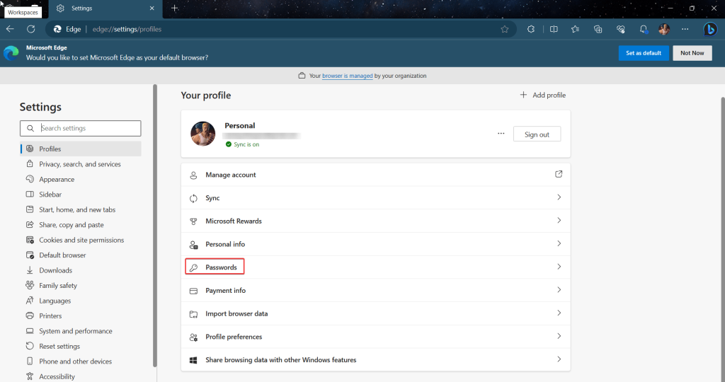Click the address bar URL
This screenshot has width=725, height=382.
(127, 29)
